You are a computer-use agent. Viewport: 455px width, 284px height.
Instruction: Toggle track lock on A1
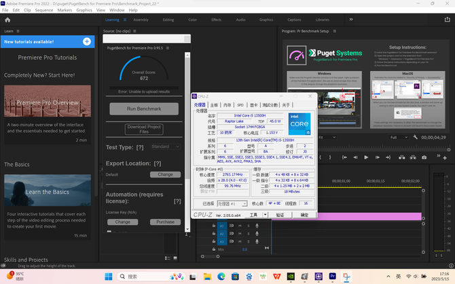tap(214, 226)
